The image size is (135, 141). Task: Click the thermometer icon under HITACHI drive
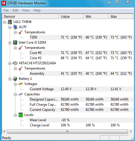(x=21, y=68)
